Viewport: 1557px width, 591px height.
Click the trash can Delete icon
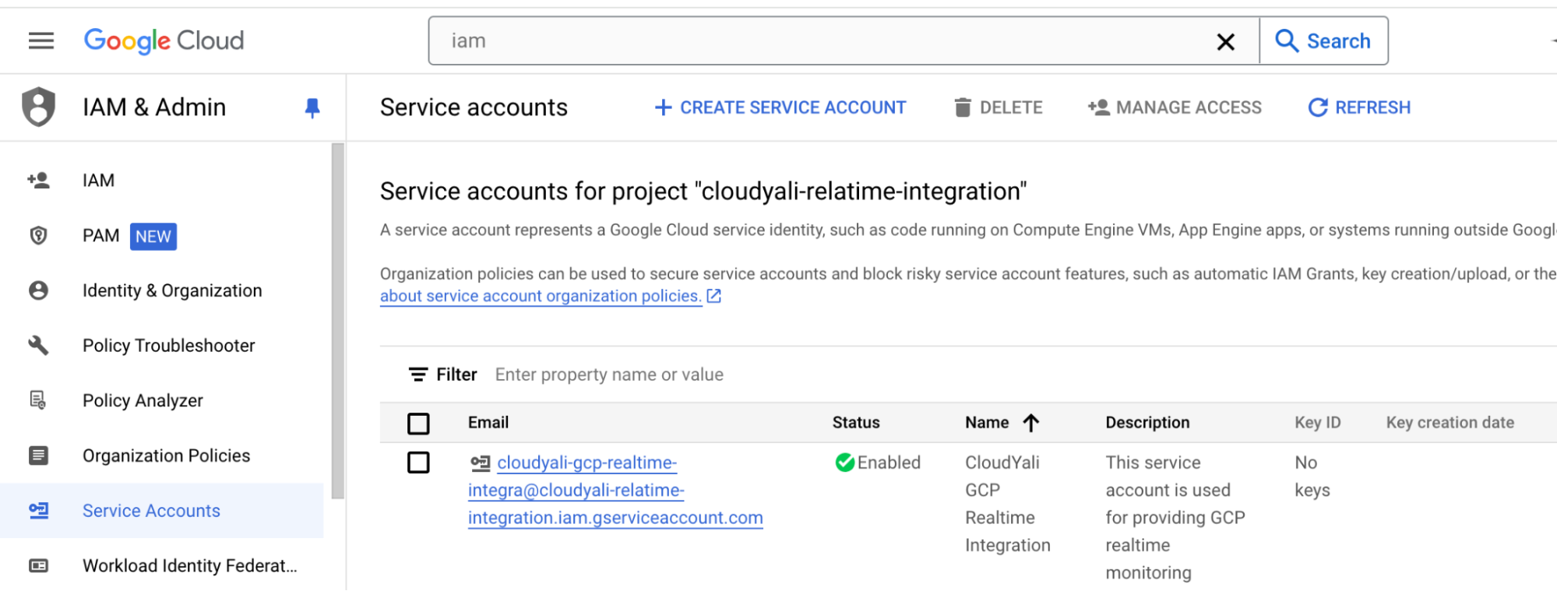click(x=963, y=107)
